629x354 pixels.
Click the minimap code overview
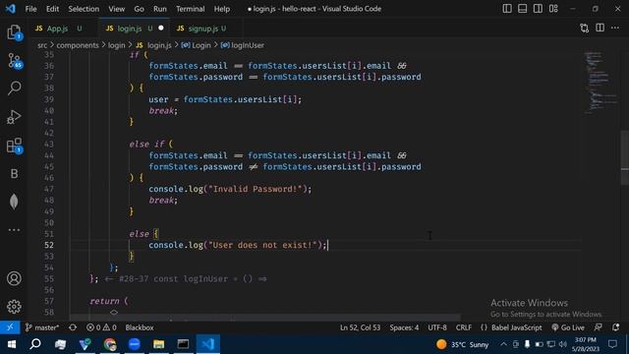click(600, 84)
